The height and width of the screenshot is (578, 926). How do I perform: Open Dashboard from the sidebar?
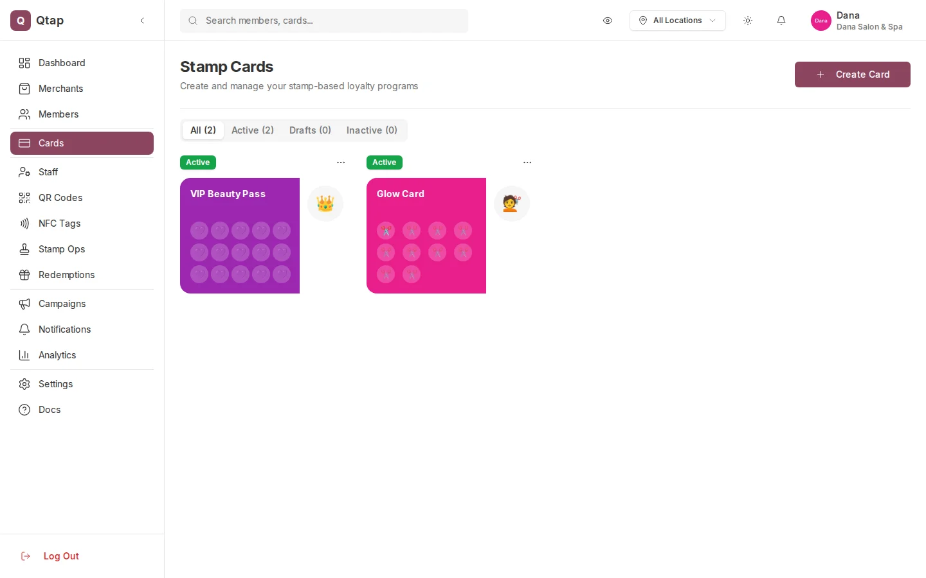82,63
